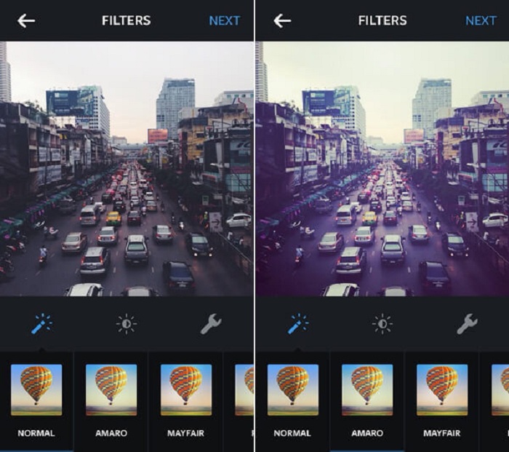Tap the MAYFAIR label in left screen
The width and height of the screenshot is (509, 452).
pyautogui.click(x=185, y=433)
